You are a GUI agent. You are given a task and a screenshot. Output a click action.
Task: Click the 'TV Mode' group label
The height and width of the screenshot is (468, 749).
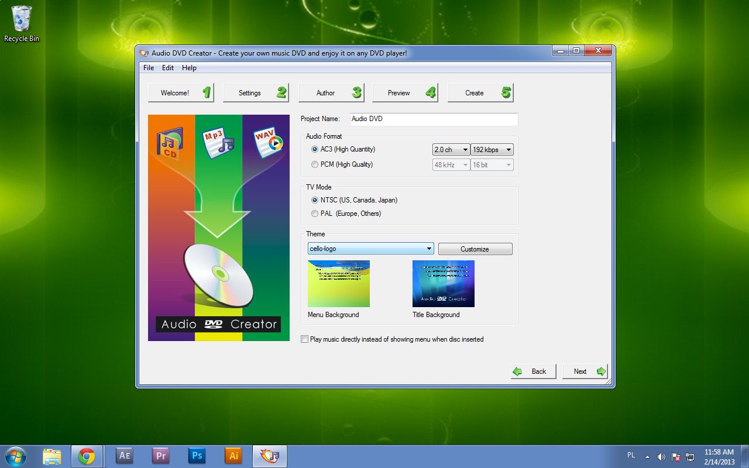[x=318, y=187]
